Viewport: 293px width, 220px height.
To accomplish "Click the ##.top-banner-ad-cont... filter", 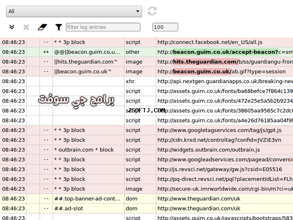I will coord(87,199).
